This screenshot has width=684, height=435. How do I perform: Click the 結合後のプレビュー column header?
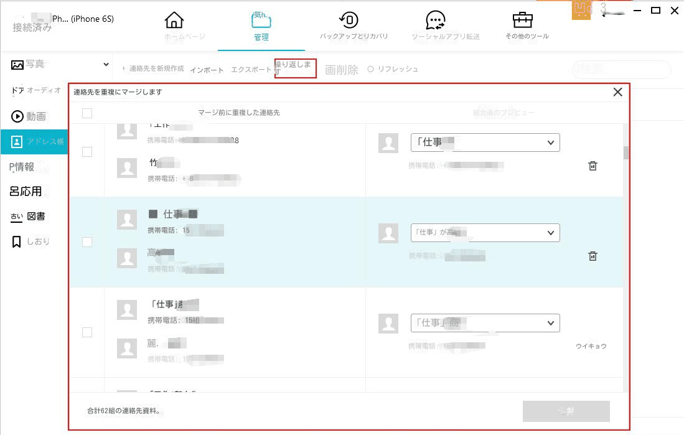tap(504, 113)
